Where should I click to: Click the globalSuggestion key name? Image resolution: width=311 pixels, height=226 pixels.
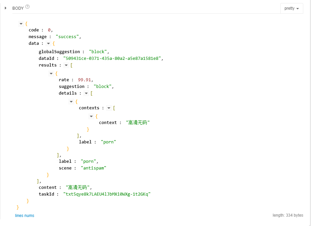59,52
